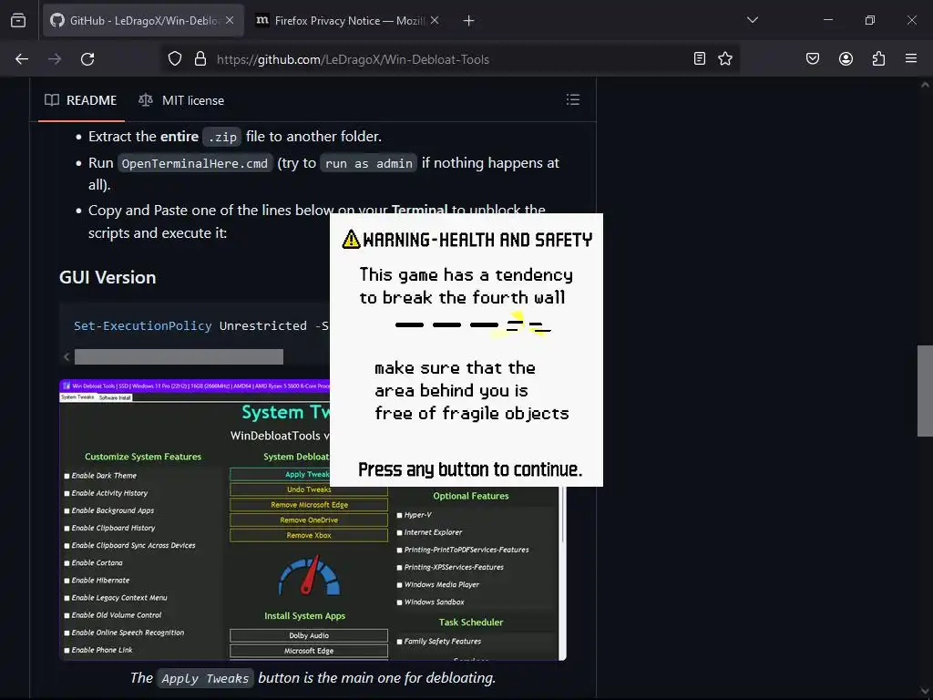Toggle Enable Old Volume Control checkbox
The width and height of the screenshot is (933, 700).
click(x=67, y=615)
